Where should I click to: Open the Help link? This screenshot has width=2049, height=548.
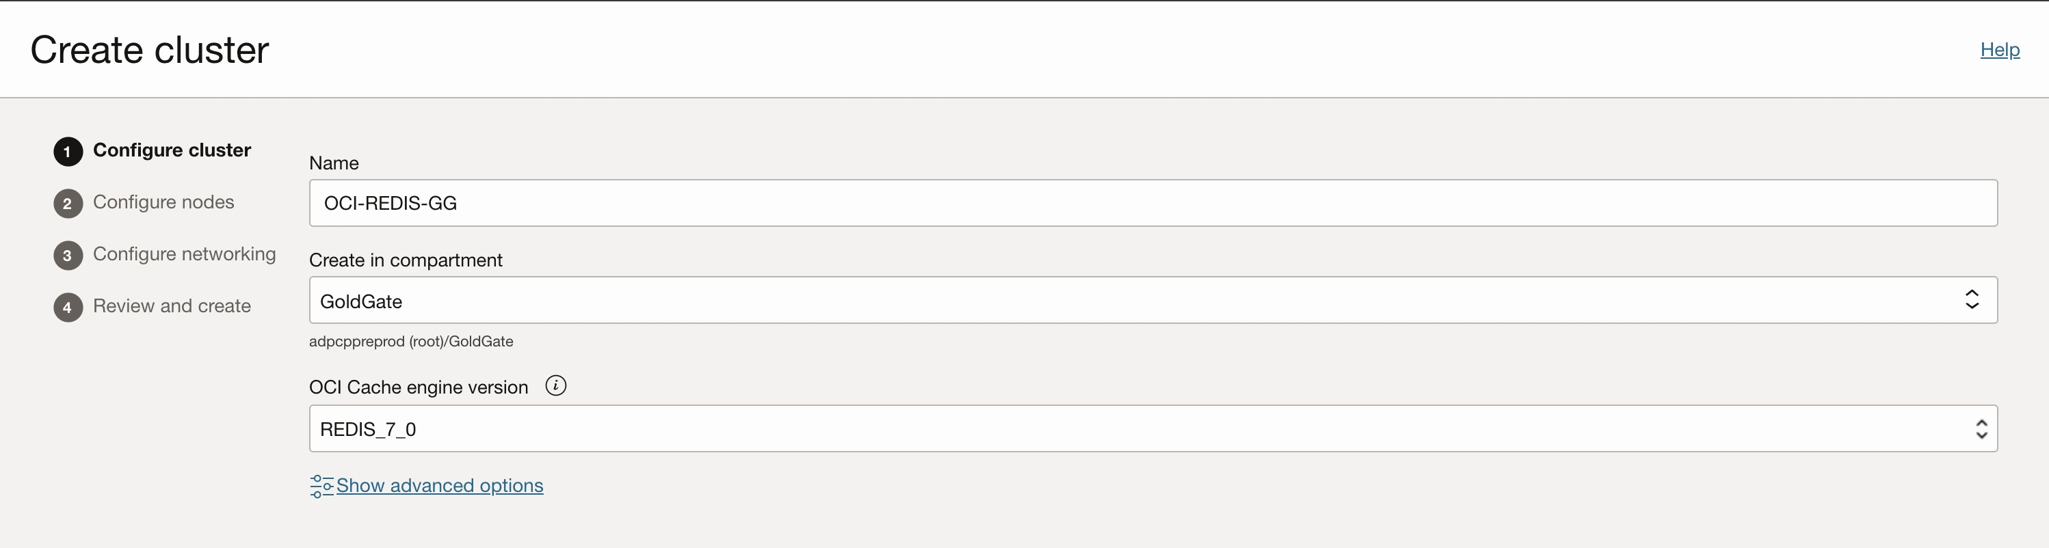2000,49
